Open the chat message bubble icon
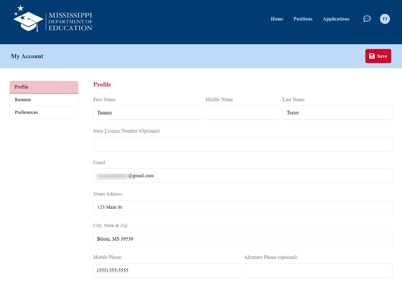 coord(367,19)
